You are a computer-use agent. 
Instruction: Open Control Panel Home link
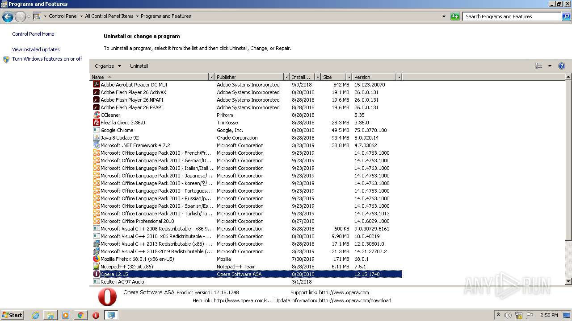(x=33, y=34)
